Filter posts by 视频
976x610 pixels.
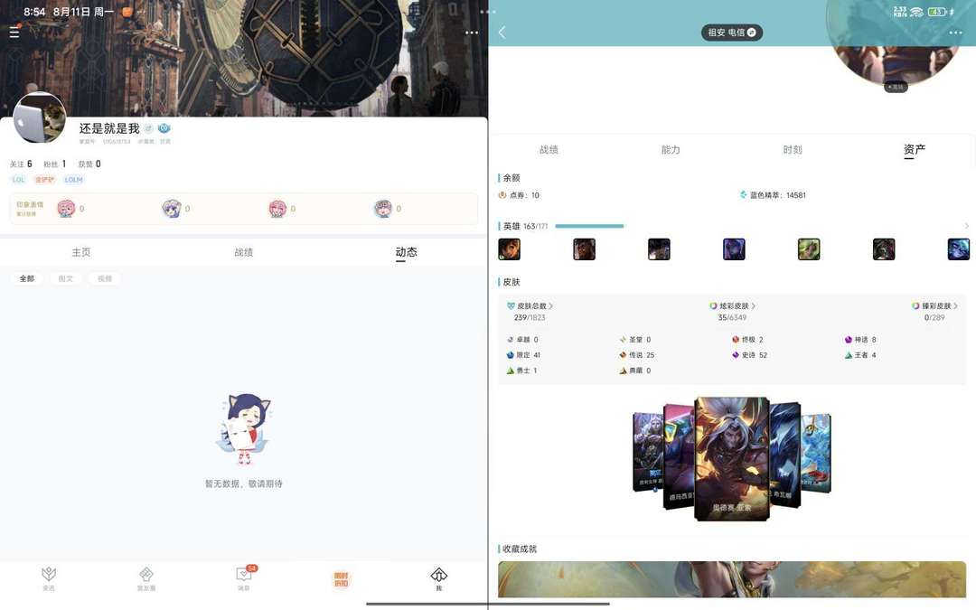pos(105,279)
